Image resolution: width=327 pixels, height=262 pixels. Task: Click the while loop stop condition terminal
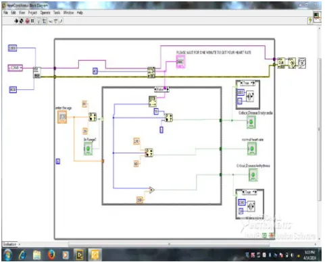tap(272, 236)
